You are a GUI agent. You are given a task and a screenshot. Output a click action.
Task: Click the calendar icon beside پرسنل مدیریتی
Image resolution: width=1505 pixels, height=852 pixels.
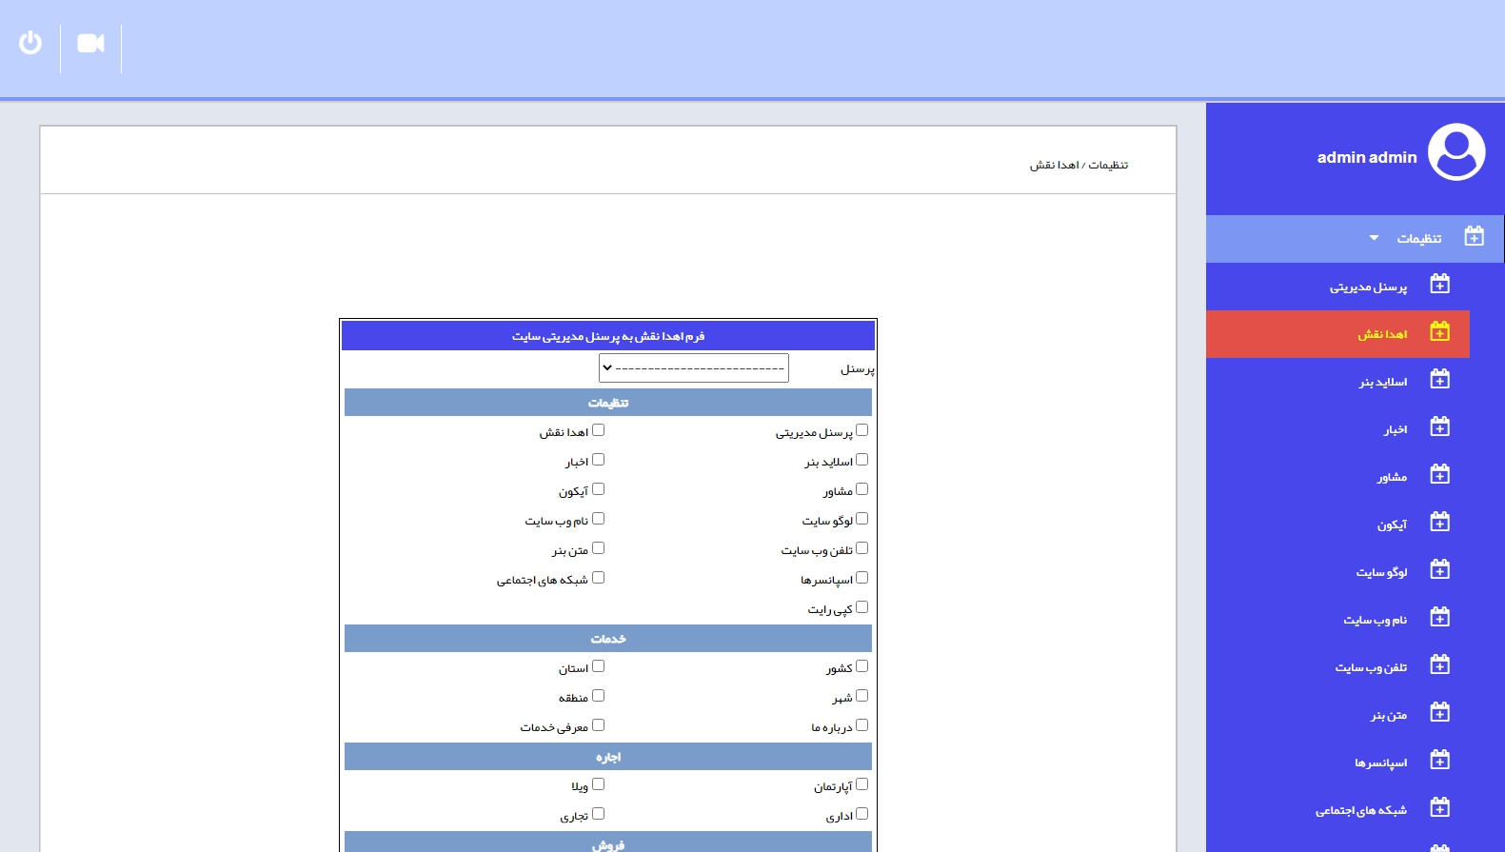coord(1439,285)
